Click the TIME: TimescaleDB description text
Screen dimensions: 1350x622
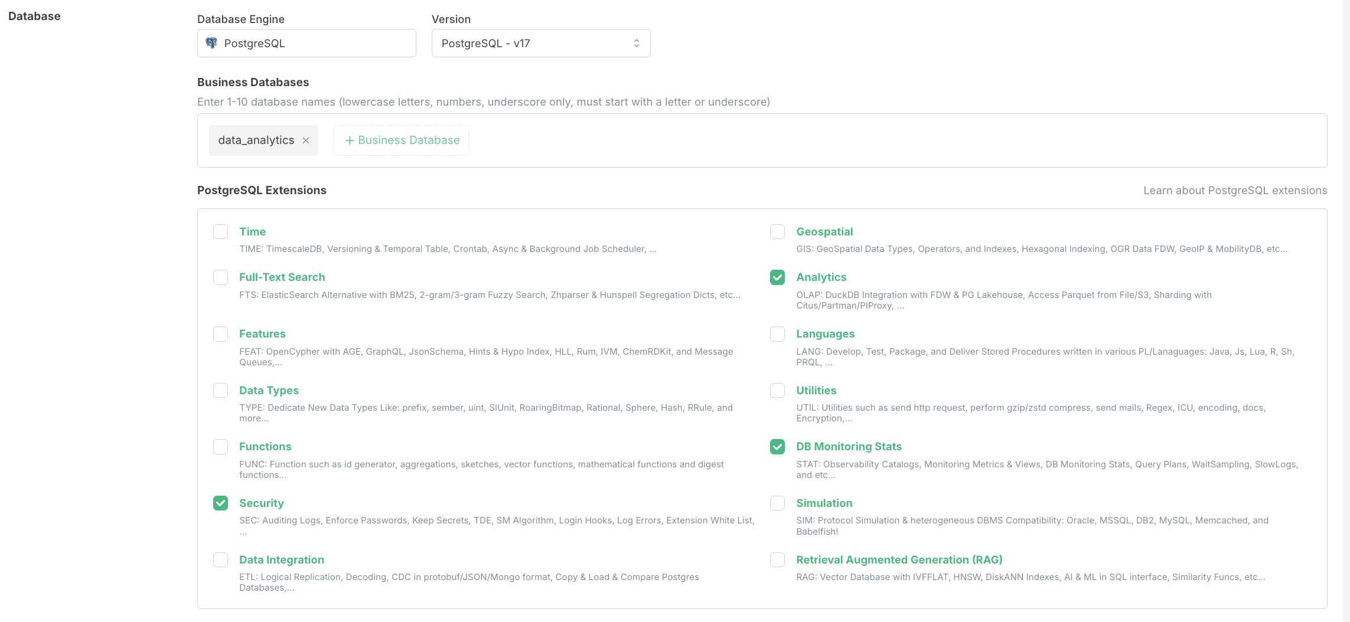pos(448,249)
